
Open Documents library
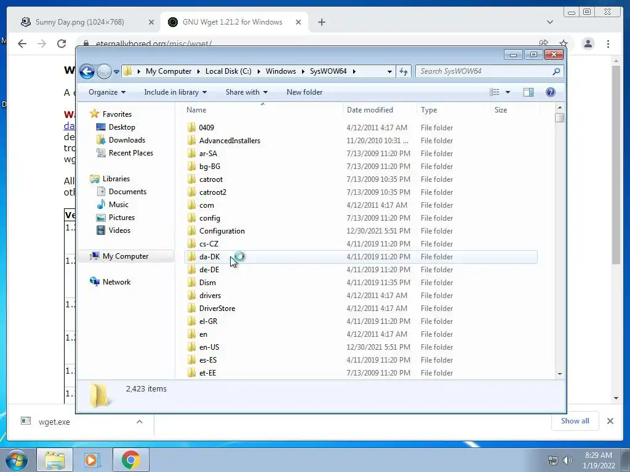(127, 192)
